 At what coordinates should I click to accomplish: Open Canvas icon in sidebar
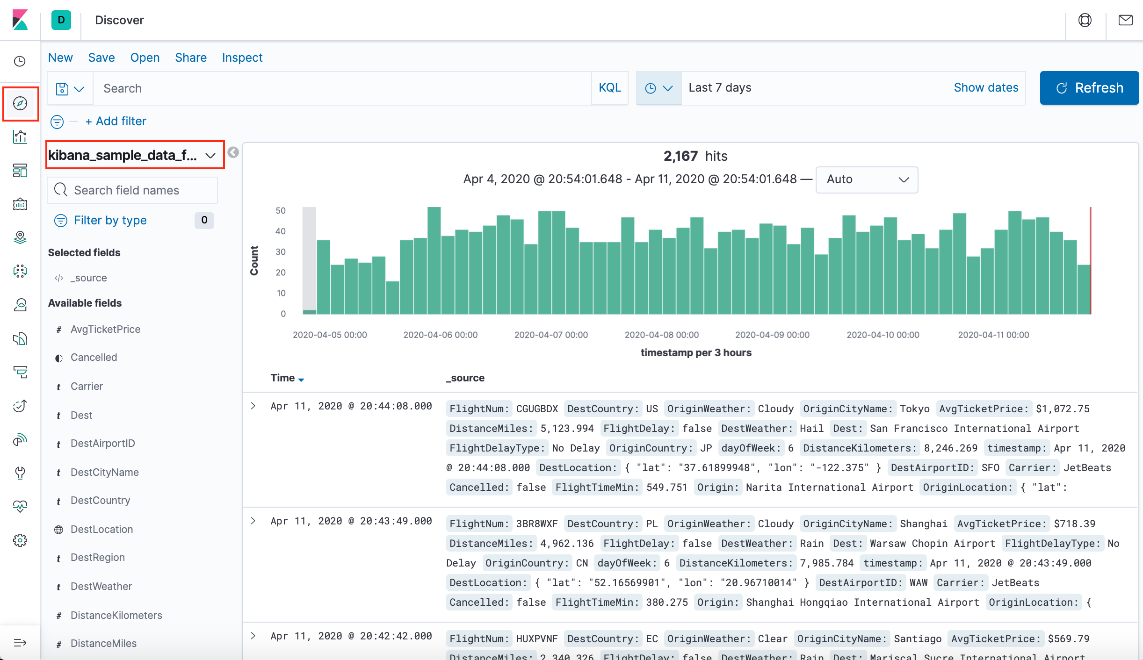pos(20,204)
